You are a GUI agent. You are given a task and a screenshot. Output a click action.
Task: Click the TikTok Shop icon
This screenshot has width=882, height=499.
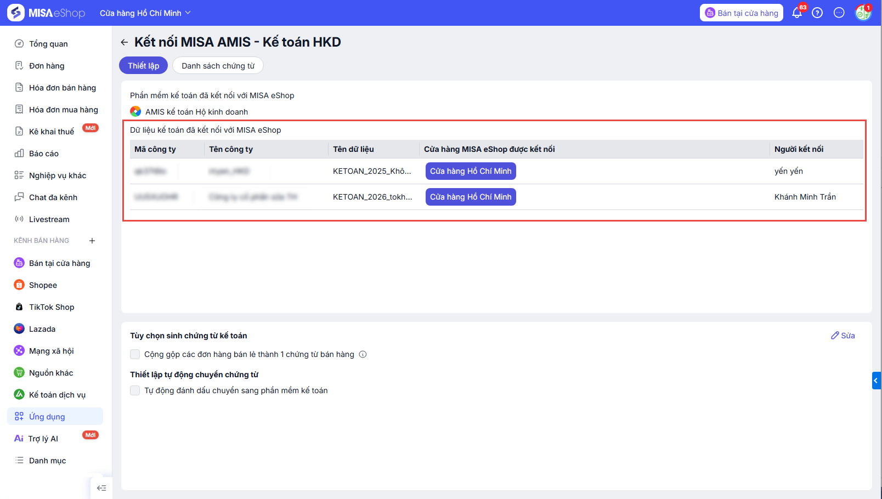coord(19,307)
